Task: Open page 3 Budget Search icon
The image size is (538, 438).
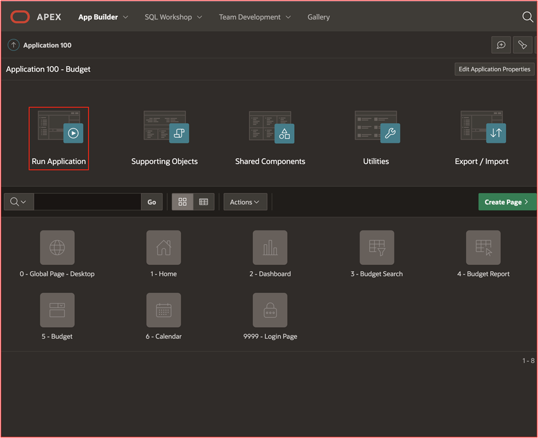Action: [377, 248]
